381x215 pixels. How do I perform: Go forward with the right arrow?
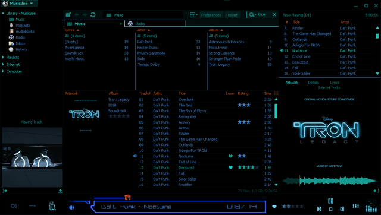click(x=85, y=15)
